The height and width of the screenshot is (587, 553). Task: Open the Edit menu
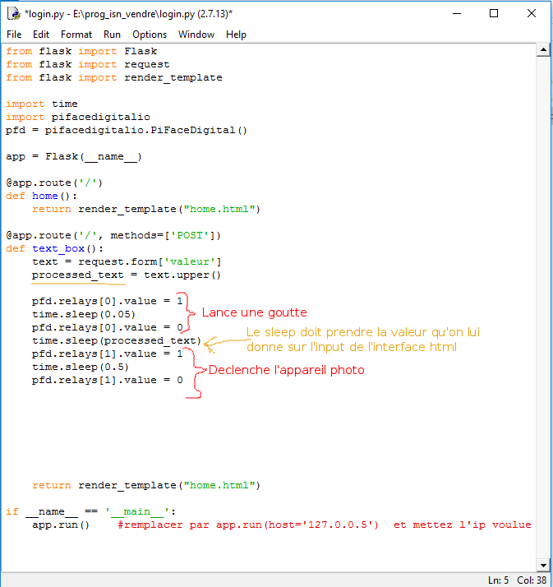coord(41,35)
